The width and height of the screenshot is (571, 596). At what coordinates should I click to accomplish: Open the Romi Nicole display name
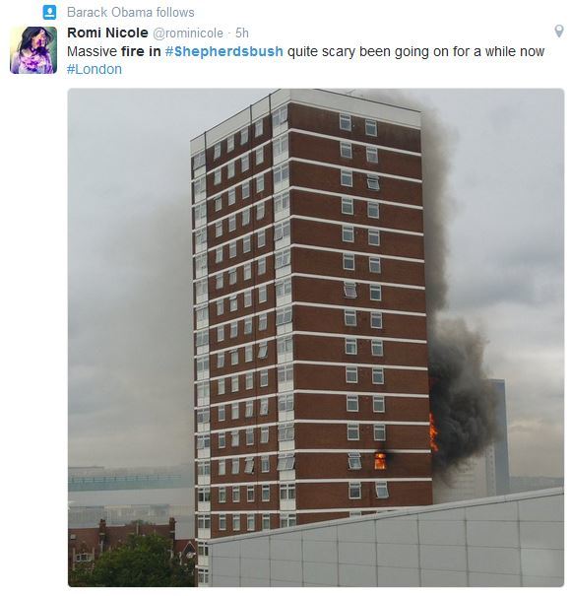(107, 33)
